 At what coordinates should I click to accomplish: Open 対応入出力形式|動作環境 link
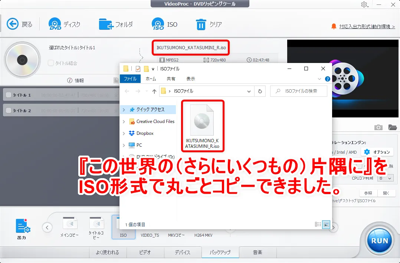[367, 26]
